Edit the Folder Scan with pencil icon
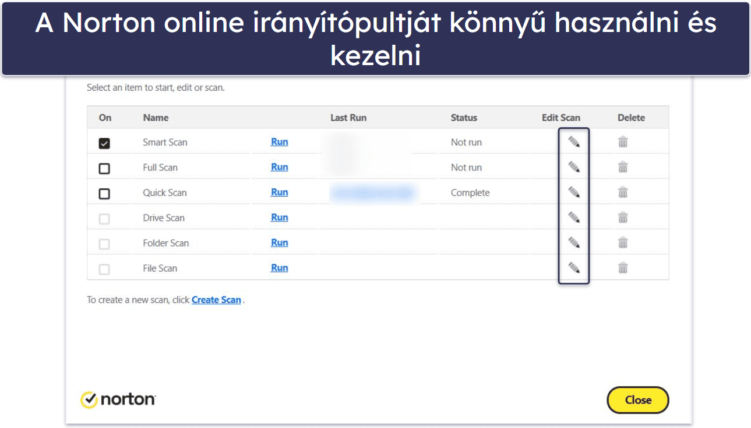The width and height of the screenshot is (751, 428). (574, 243)
